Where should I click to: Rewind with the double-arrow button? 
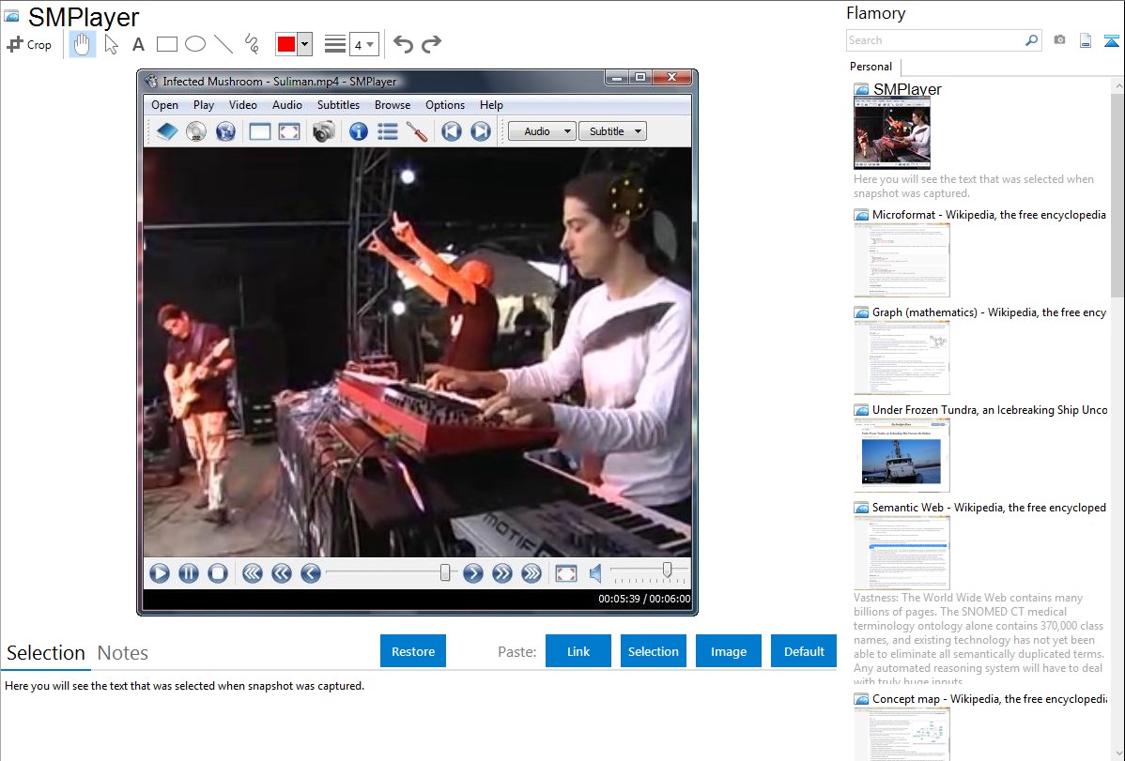(282, 573)
